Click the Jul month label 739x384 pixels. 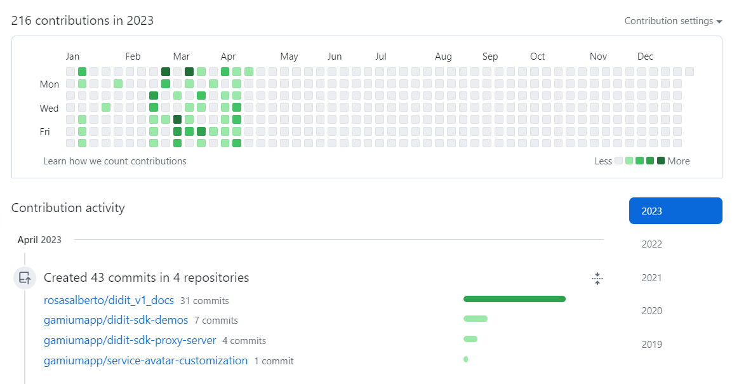coord(381,56)
